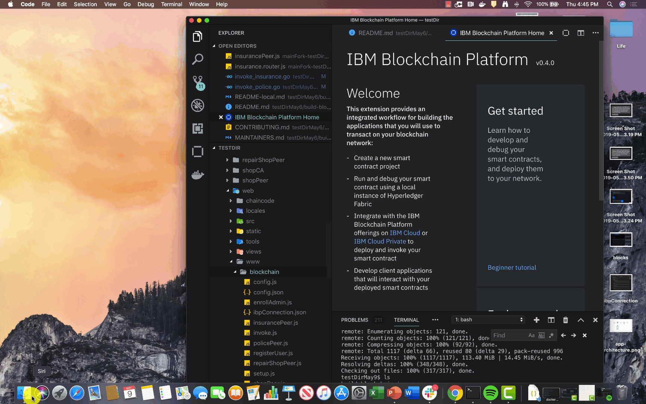Open Google Chrome from the Dock
The height and width of the screenshot is (404, 646).
455,393
